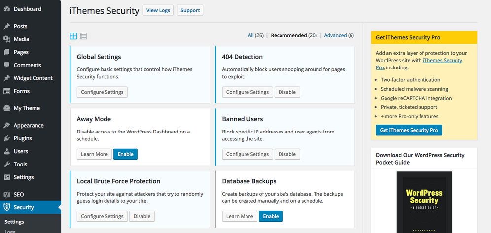Click the Database Backups card title
This screenshot has height=233, width=491.
(249, 181)
